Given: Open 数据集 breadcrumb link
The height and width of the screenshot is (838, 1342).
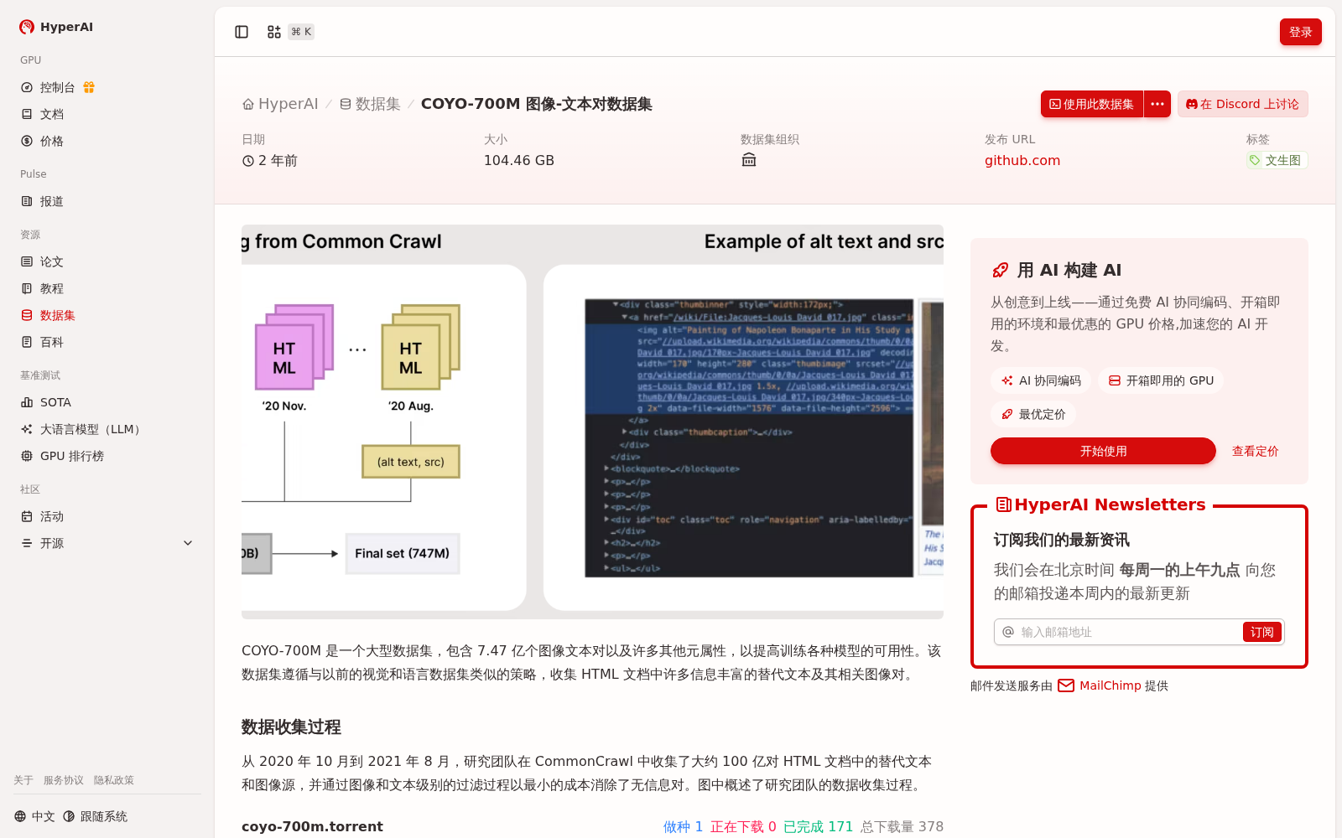Looking at the screenshot, I should point(370,104).
